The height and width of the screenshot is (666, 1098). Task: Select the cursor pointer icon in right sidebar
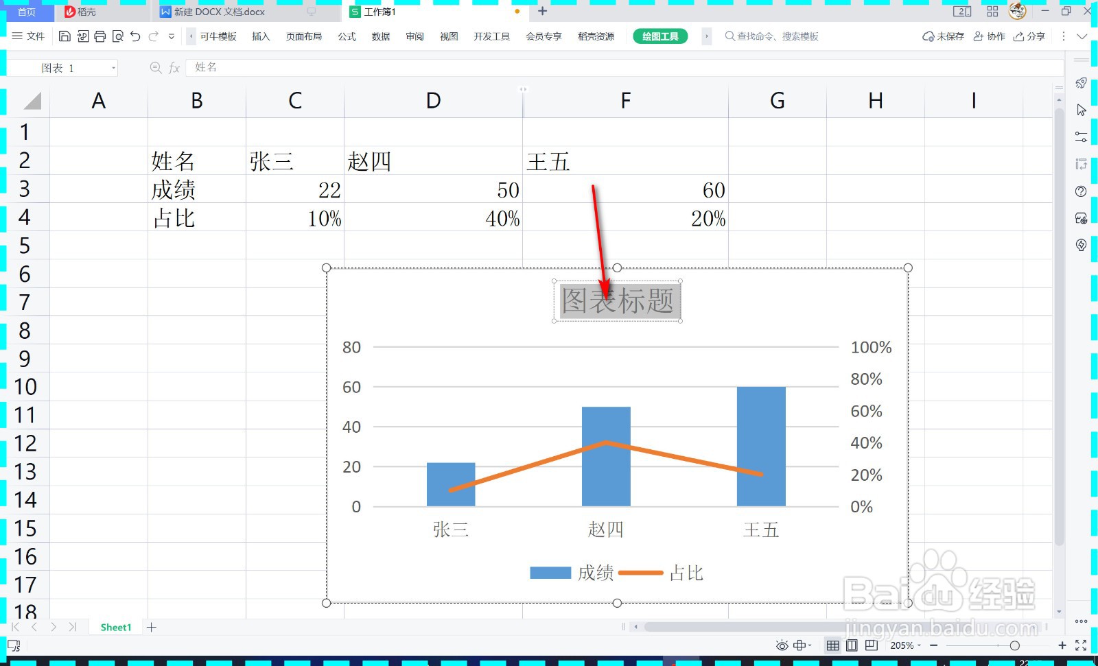[1081, 110]
